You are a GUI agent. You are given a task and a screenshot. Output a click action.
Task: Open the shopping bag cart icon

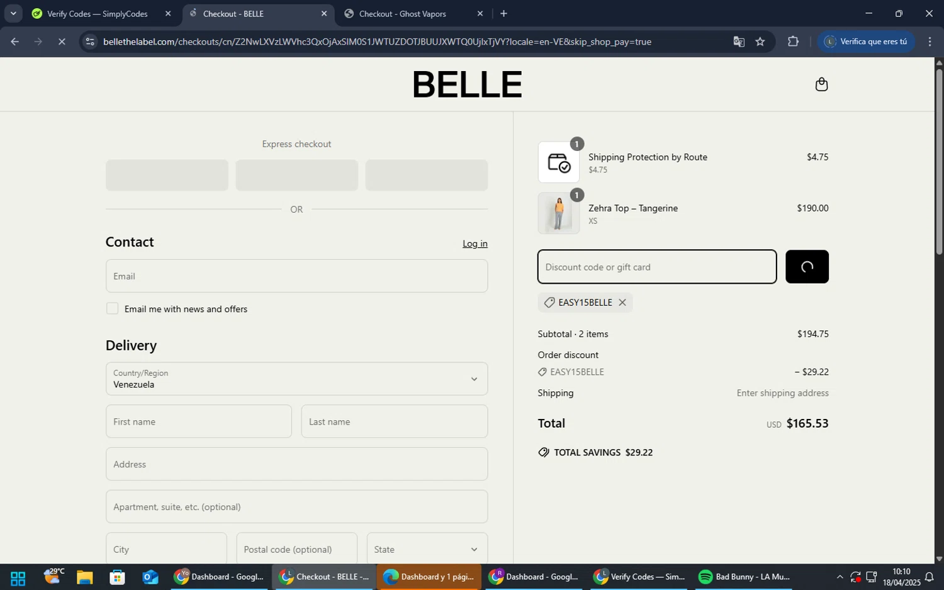point(821,84)
